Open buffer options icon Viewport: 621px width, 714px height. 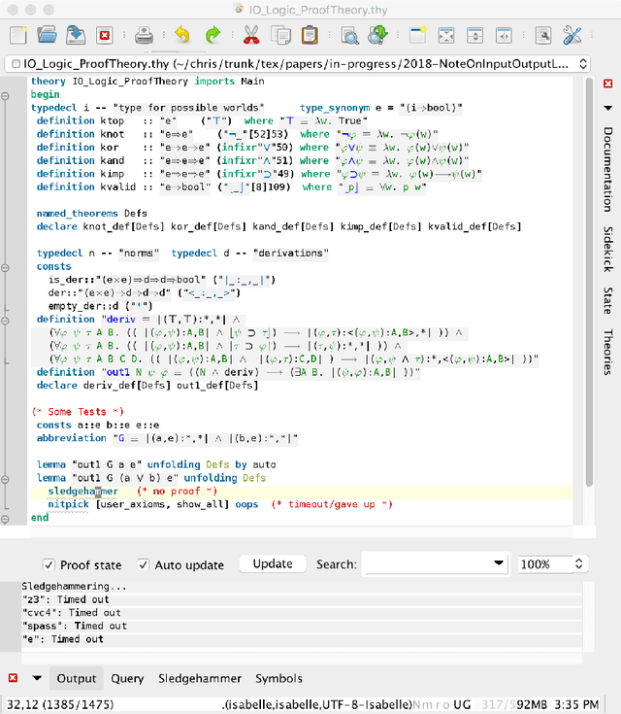point(543,35)
